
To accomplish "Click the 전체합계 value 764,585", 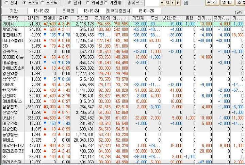I will (104, 24).
